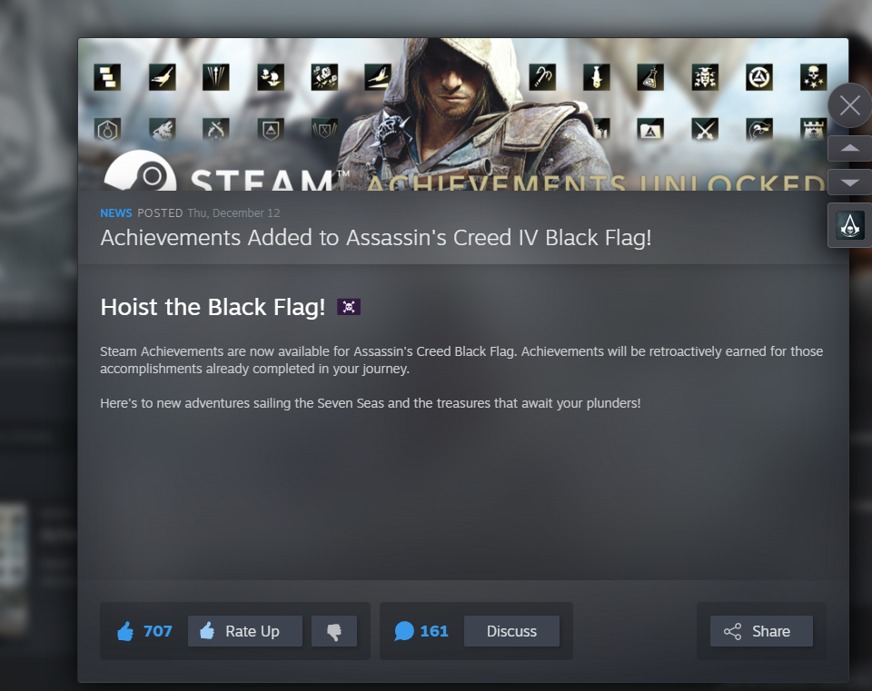Click the thumbs-down rate button
This screenshot has height=691, width=872.
click(x=334, y=631)
